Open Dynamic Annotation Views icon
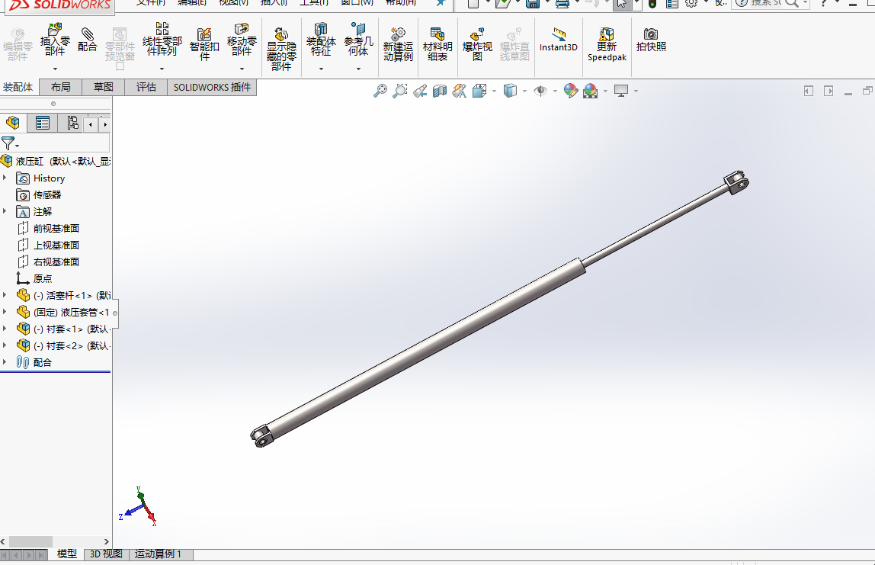The width and height of the screenshot is (875, 565). click(460, 91)
